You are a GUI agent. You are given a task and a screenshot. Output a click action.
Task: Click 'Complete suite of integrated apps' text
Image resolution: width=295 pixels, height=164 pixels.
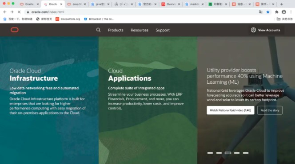pos(136,88)
